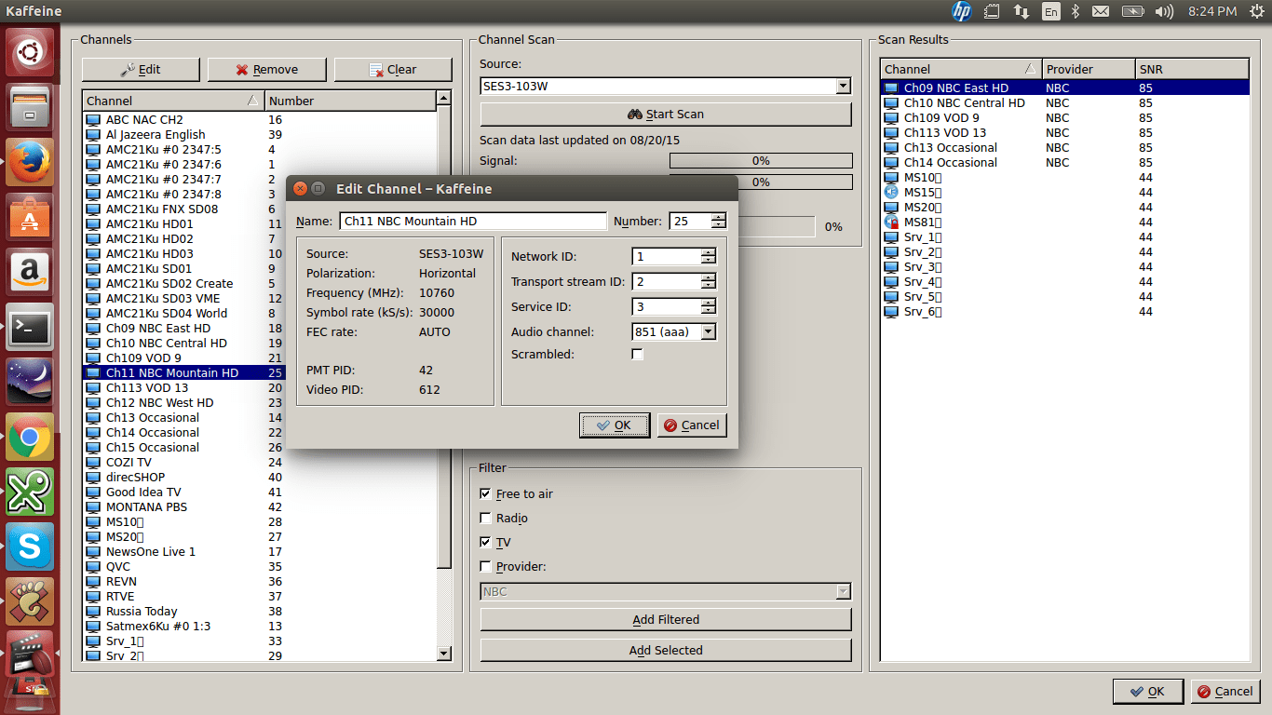
Task: Click scrambled MS81 channel icon in Scan Results
Action: (x=891, y=223)
